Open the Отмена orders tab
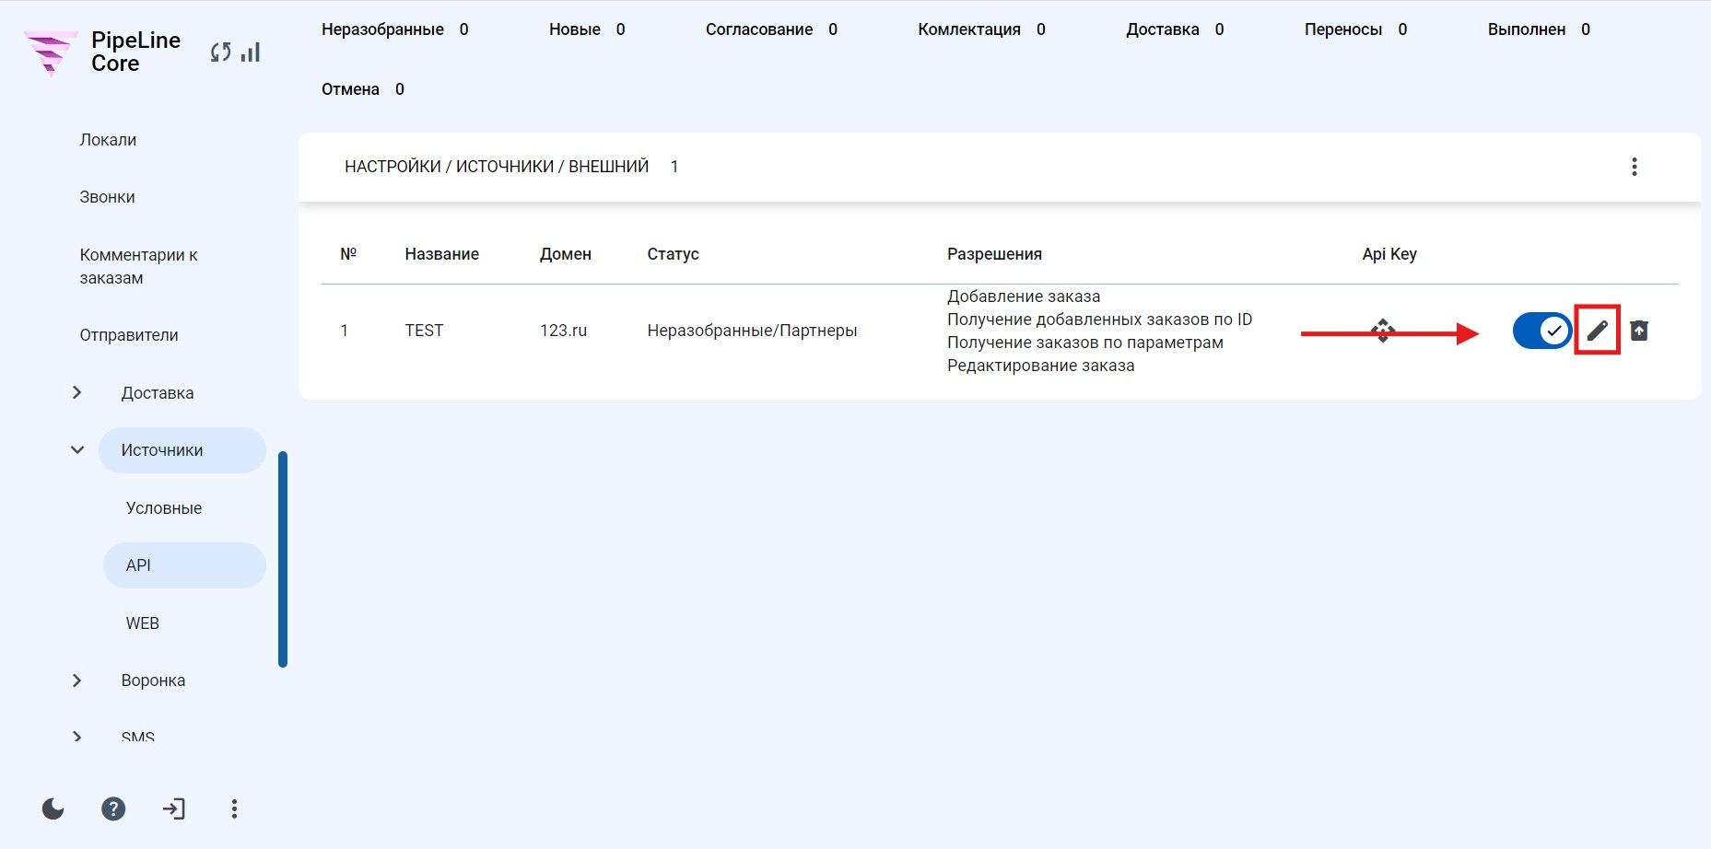Screen dimensions: 1711x849 pyautogui.click(x=363, y=89)
